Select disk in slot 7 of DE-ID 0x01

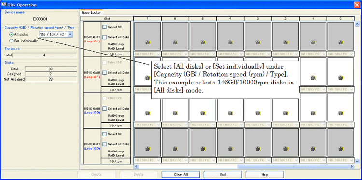pyautogui.click(x=147, y=143)
